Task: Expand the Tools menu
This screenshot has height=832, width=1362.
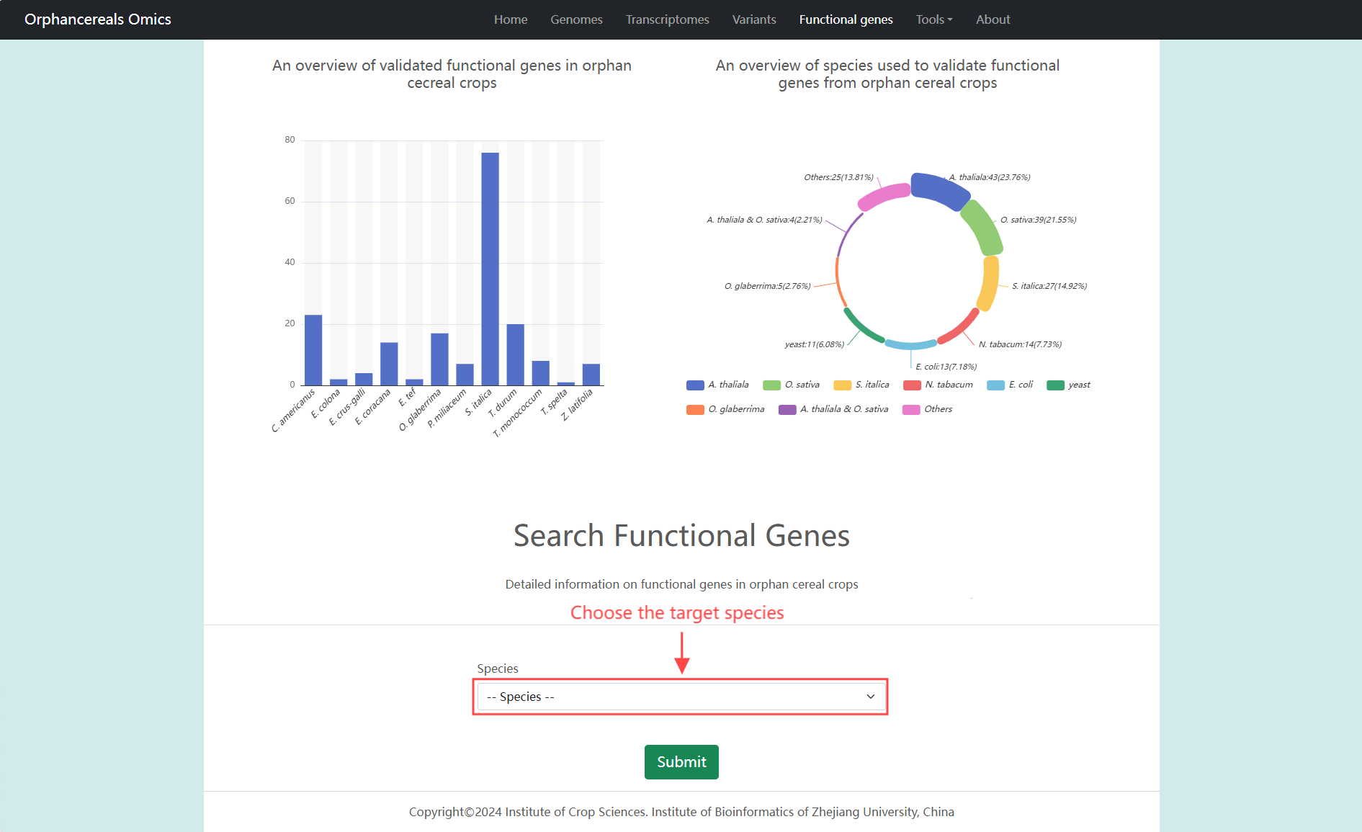Action: [933, 19]
